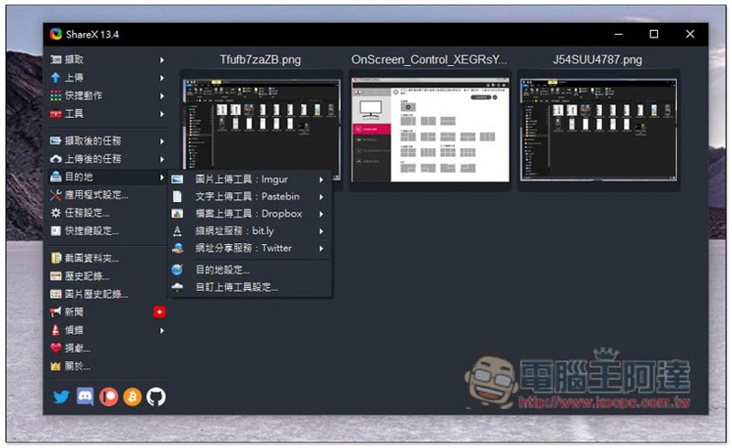Open the GitHub icon link

point(156,397)
